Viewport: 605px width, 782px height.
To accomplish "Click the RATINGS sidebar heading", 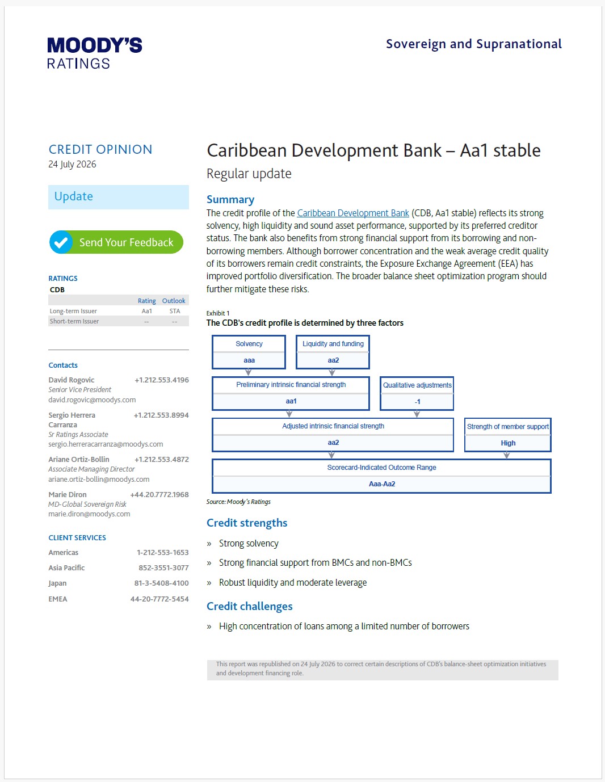I will (x=63, y=279).
